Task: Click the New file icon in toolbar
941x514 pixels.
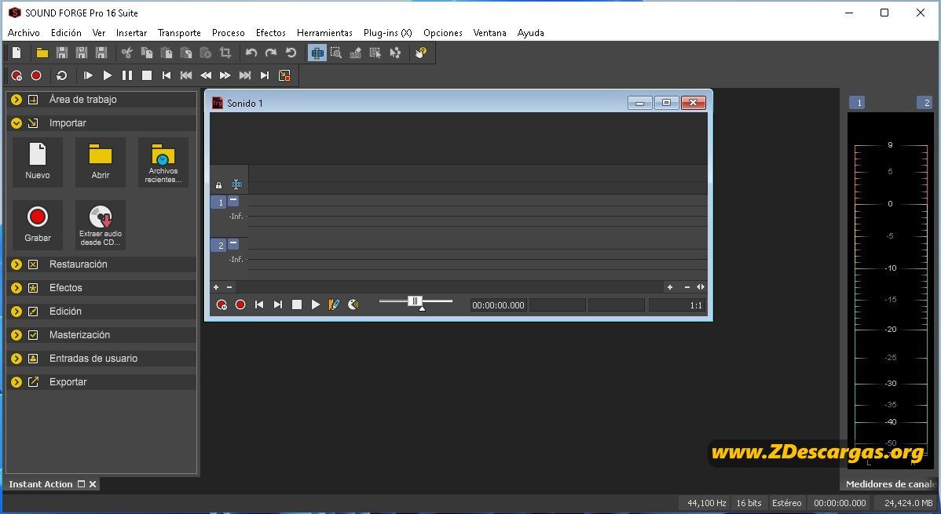Action: [x=16, y=53]
